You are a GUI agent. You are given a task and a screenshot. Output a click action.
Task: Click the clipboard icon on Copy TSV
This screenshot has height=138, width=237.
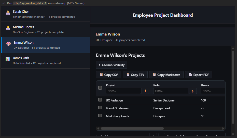click(128, 75)
